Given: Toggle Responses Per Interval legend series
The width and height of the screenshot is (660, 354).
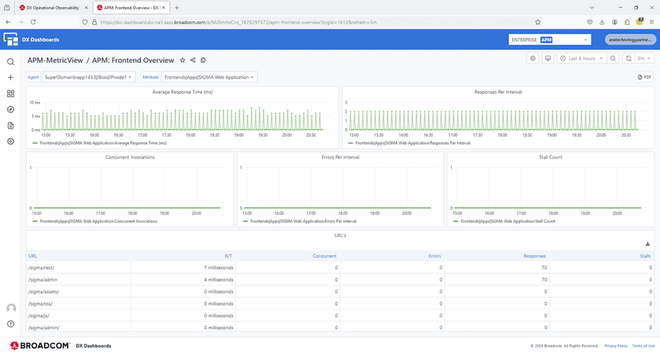Looking at the screenshot, I should point(412,143).
